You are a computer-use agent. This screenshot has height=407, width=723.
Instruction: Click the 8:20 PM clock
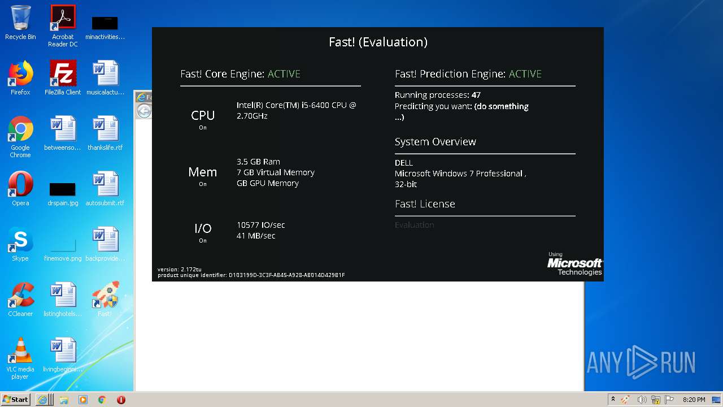pos(694,400)
